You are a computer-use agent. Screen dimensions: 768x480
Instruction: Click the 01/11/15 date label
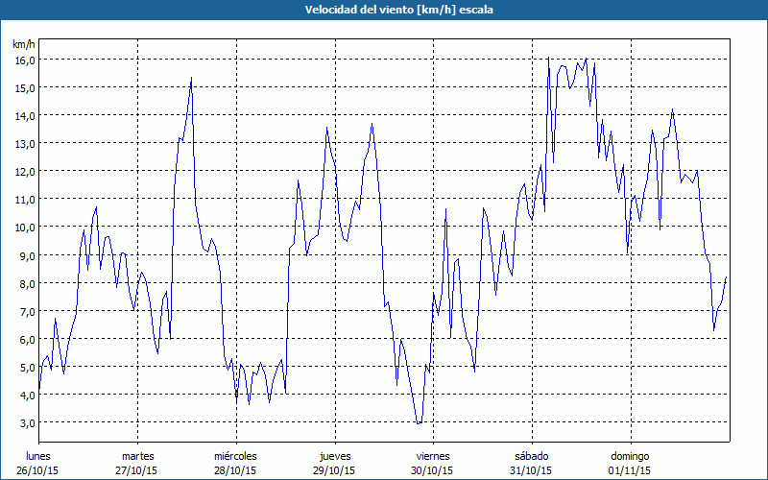click(x=630, y=470)
